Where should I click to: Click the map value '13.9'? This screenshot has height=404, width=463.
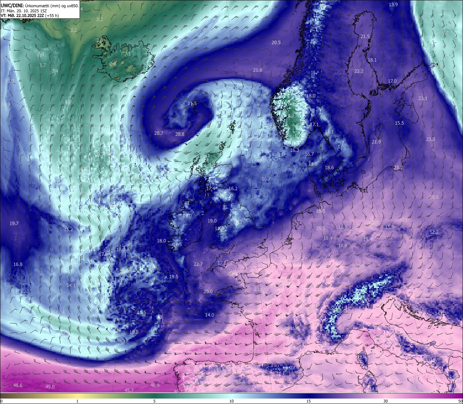[x=393, y=4]
